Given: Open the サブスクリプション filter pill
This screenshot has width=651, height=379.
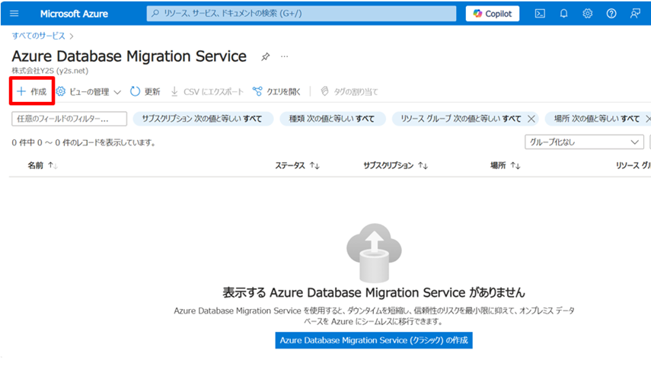Looking at the screenshot, I should coord(202,119).
